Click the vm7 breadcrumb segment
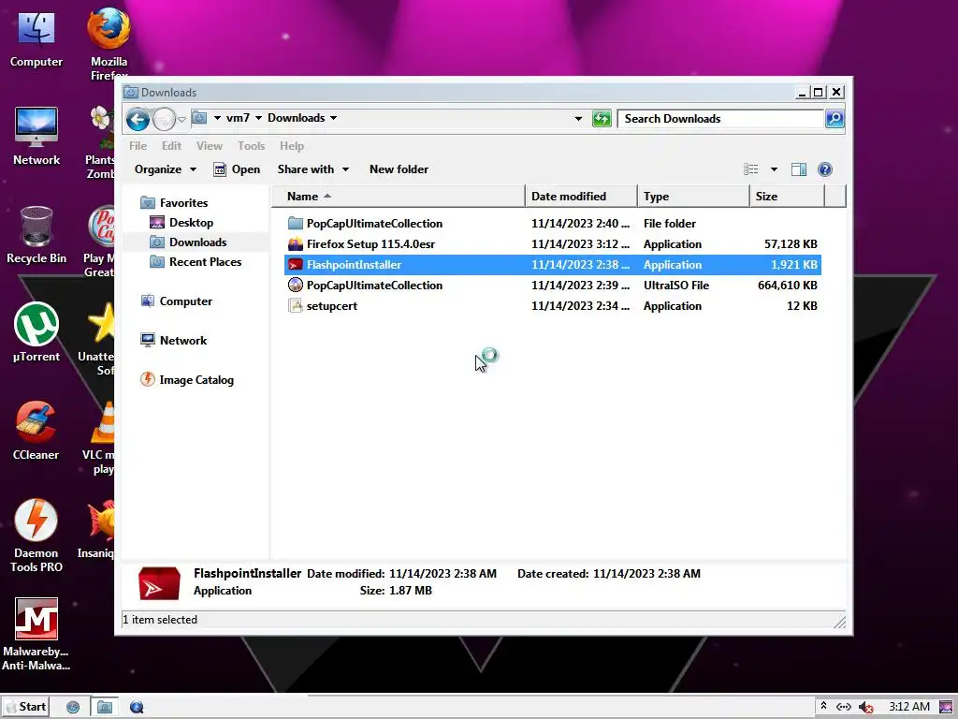This screenshot has height=719, width=958. click(x=238, y=118)
